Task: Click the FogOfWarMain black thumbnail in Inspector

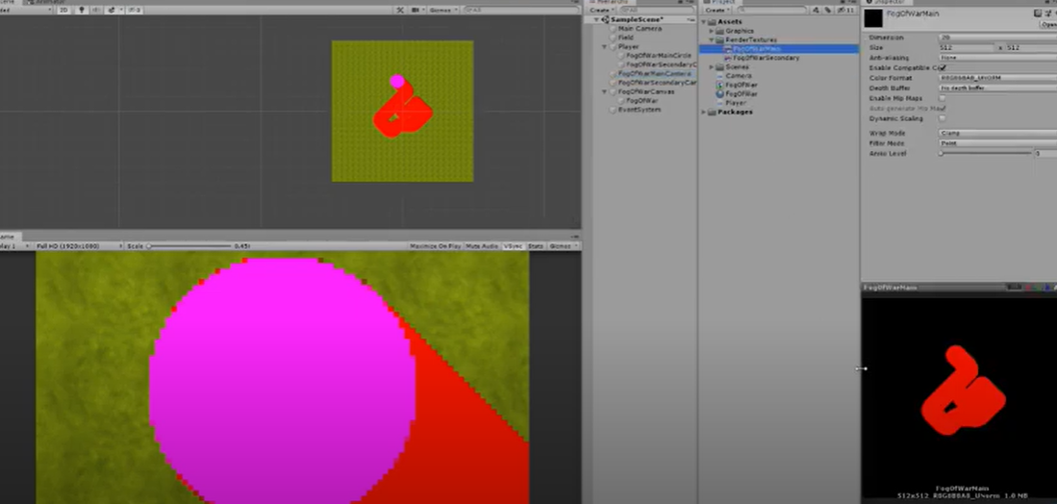Action: (x=873, y=18)
